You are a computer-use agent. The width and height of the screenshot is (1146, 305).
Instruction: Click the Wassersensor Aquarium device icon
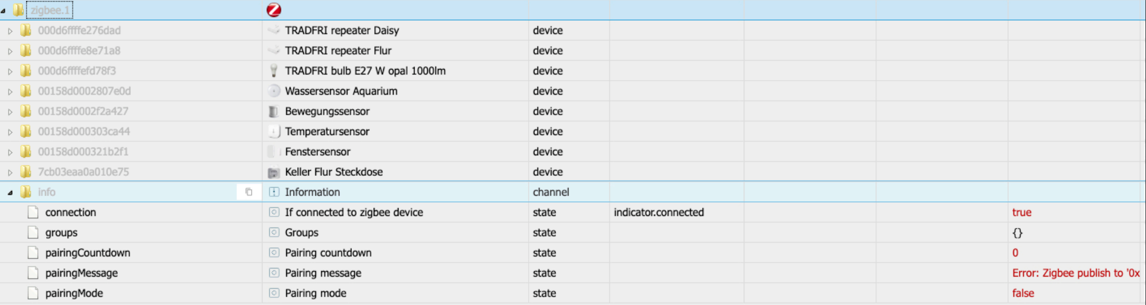[x=274, y=91]
